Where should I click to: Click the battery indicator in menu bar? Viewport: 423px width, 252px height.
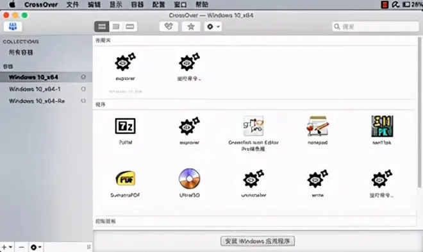pyautogui.click(x=413, y=4)
